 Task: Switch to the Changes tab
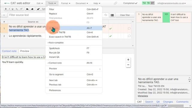168,102
